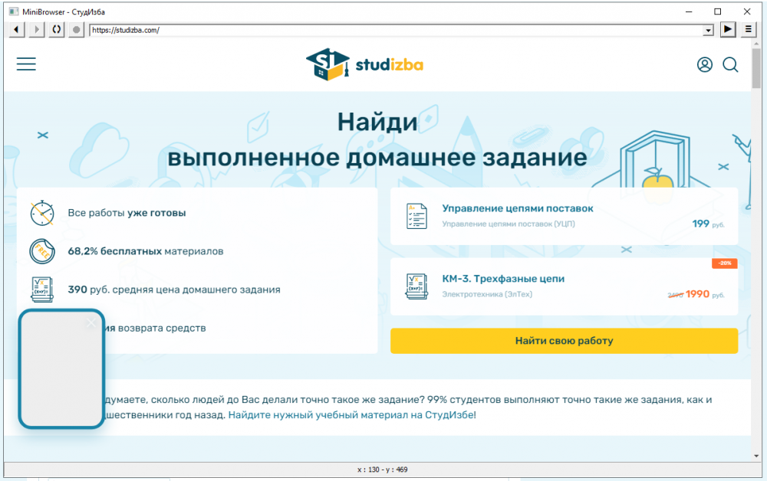
Task: Open the 'КМ-3. Трехфазные цепи' work card
Action: pos(564,286)
